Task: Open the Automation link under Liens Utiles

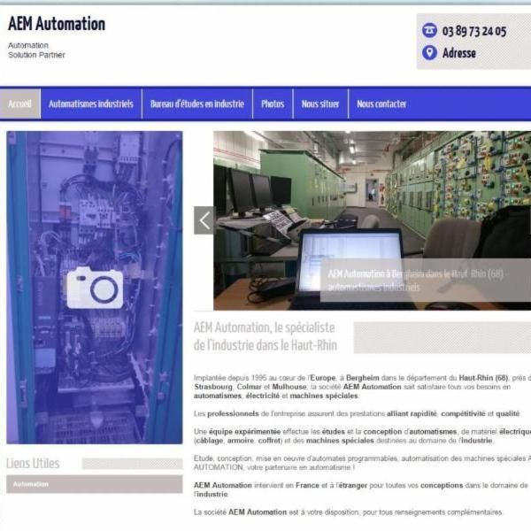Action: [x=94, y=484]
